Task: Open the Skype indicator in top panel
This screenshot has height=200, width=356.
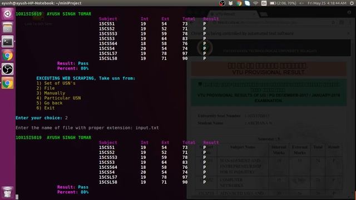Action: 247,3
